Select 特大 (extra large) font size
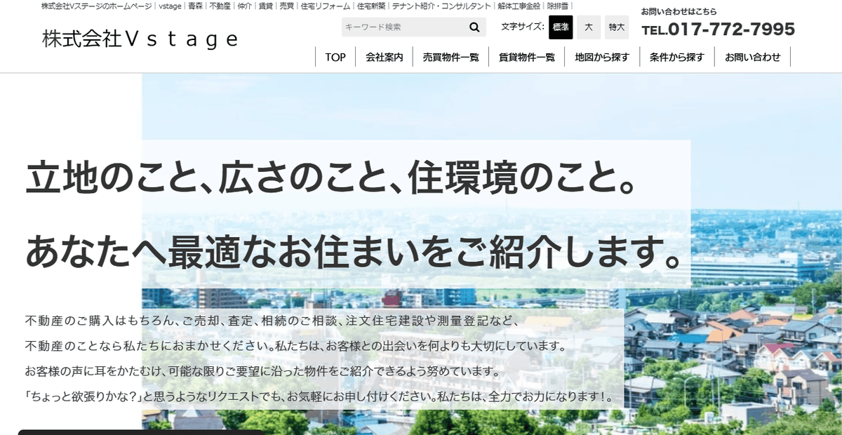The image size is (842, 435). pos(616,27)
